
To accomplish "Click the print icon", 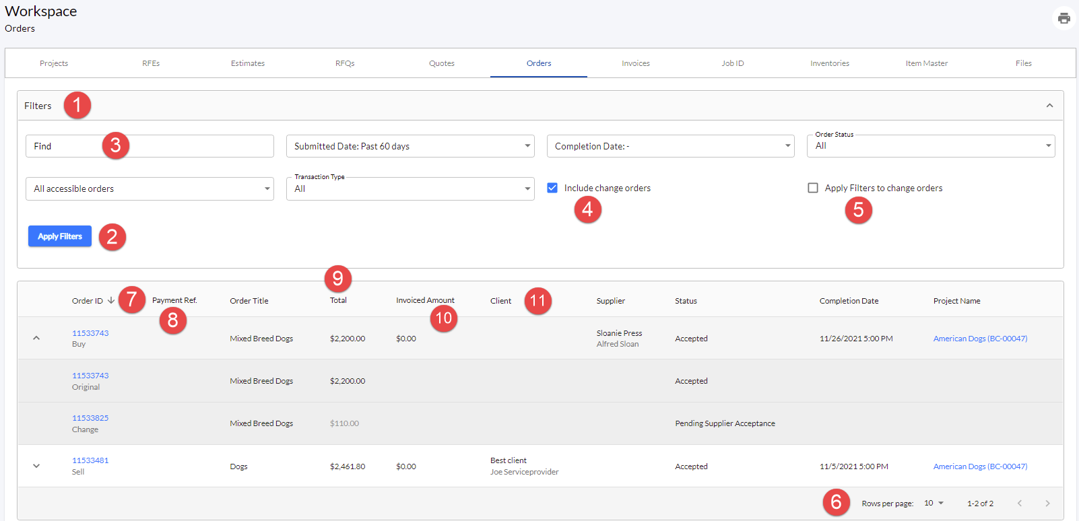I will click(x=1064, y=18).
